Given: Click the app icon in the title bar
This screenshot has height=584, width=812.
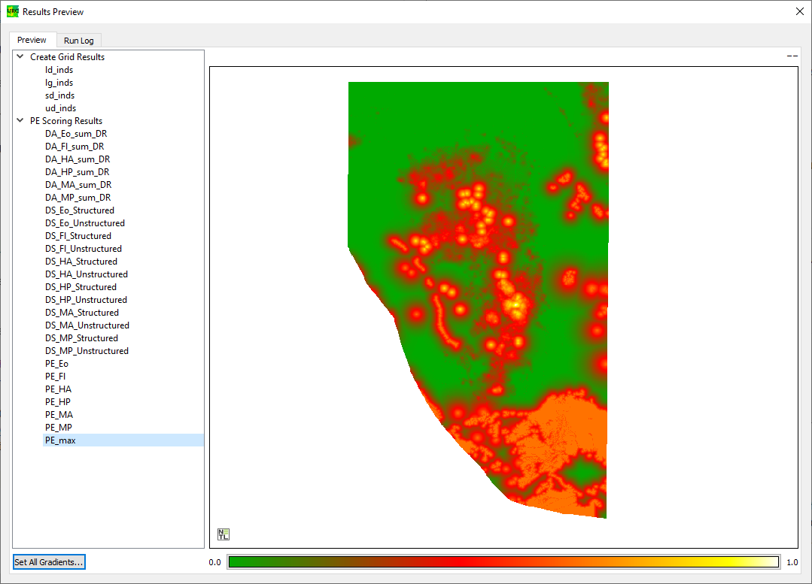Looking at the screenshot, I should 13,11.
